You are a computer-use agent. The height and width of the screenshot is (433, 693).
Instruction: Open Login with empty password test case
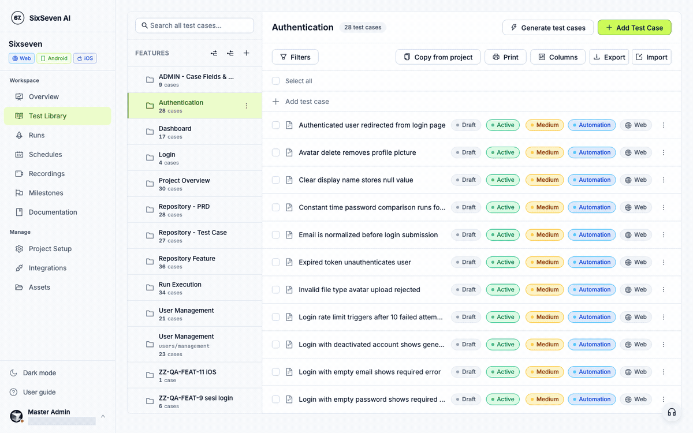(x=372, y=400)
